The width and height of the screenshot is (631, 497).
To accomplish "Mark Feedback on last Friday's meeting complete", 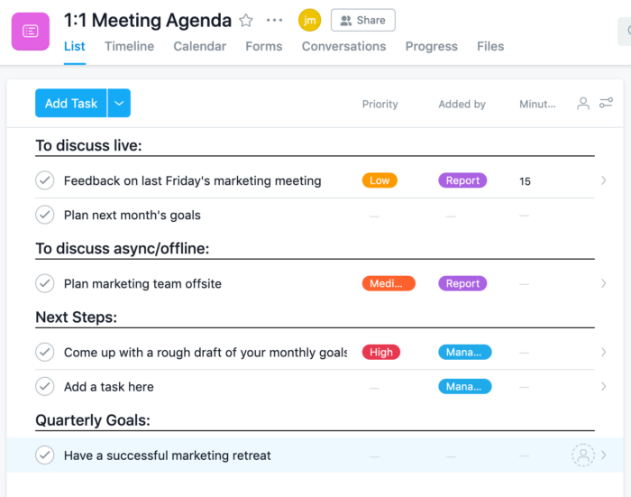I will click(45, 180).
